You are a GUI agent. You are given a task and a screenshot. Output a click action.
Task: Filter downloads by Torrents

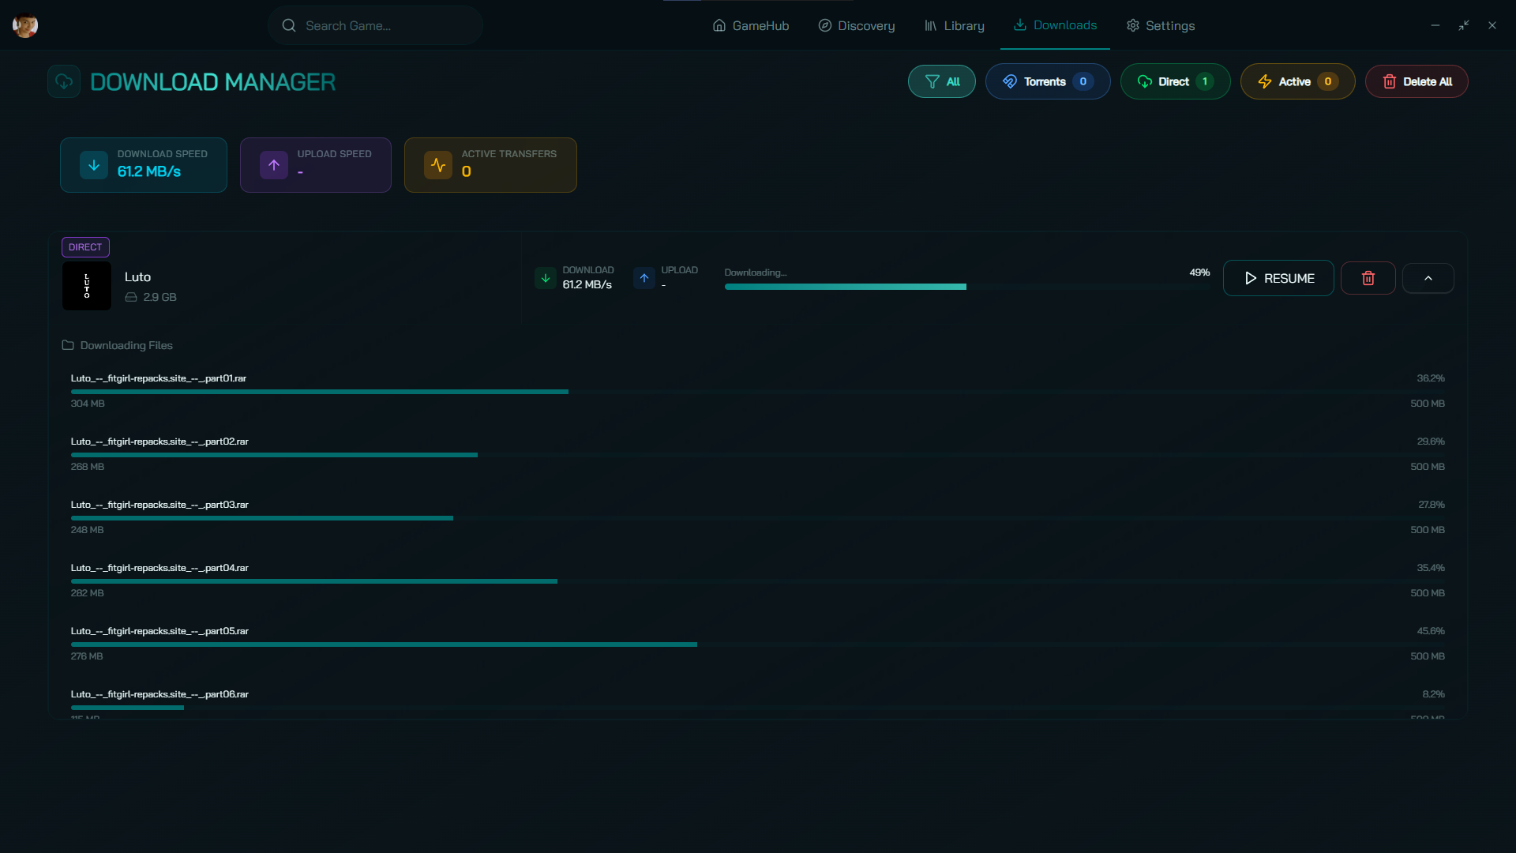1048,81
